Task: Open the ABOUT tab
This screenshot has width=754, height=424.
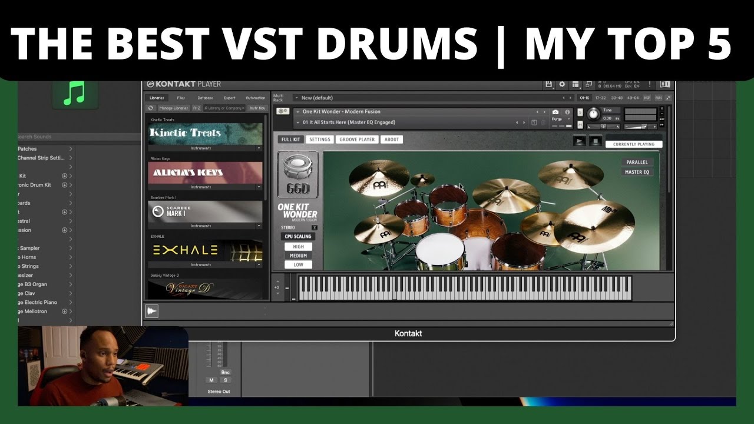Action: (x=392, y=140)
